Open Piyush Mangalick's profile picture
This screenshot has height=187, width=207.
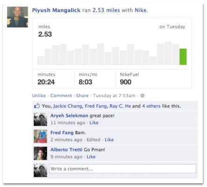tap(17, 17)
